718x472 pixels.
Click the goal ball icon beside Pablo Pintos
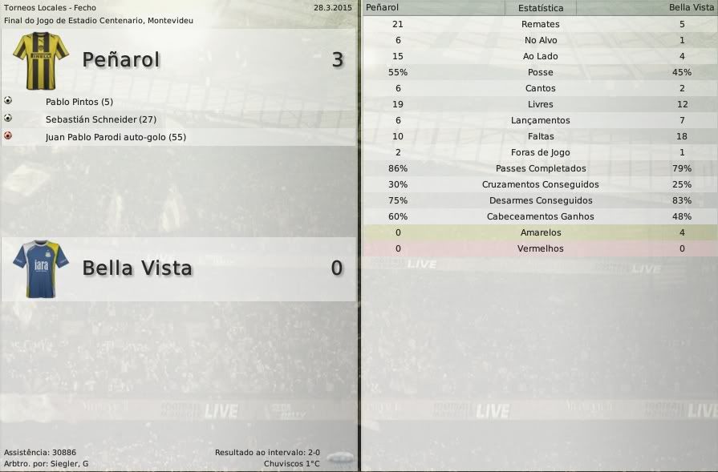pyautogui.click(x=8, y=101)
